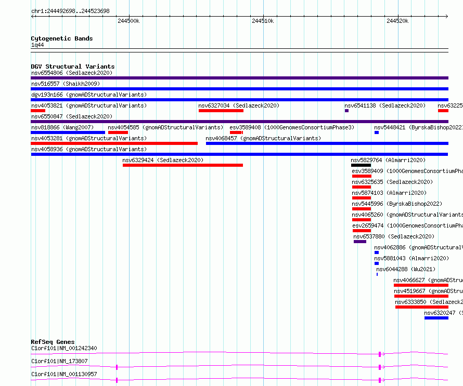Click purple bar under nsv6537880

coord(360,242)
